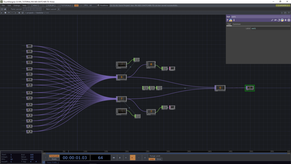Open the operator info 'i' icon
The image size is (291, 164).
(234, 20)
